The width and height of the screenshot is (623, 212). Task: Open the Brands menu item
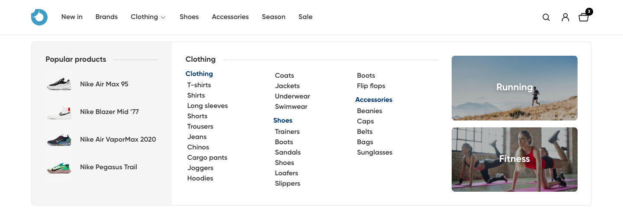coord(106,17)
